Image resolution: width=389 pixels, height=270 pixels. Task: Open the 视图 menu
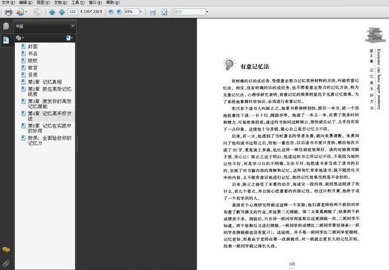pyautogui.click(x=43, y=3)
